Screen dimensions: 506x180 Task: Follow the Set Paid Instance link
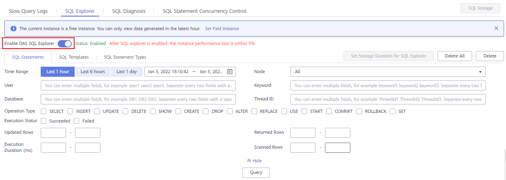(222, 29)
